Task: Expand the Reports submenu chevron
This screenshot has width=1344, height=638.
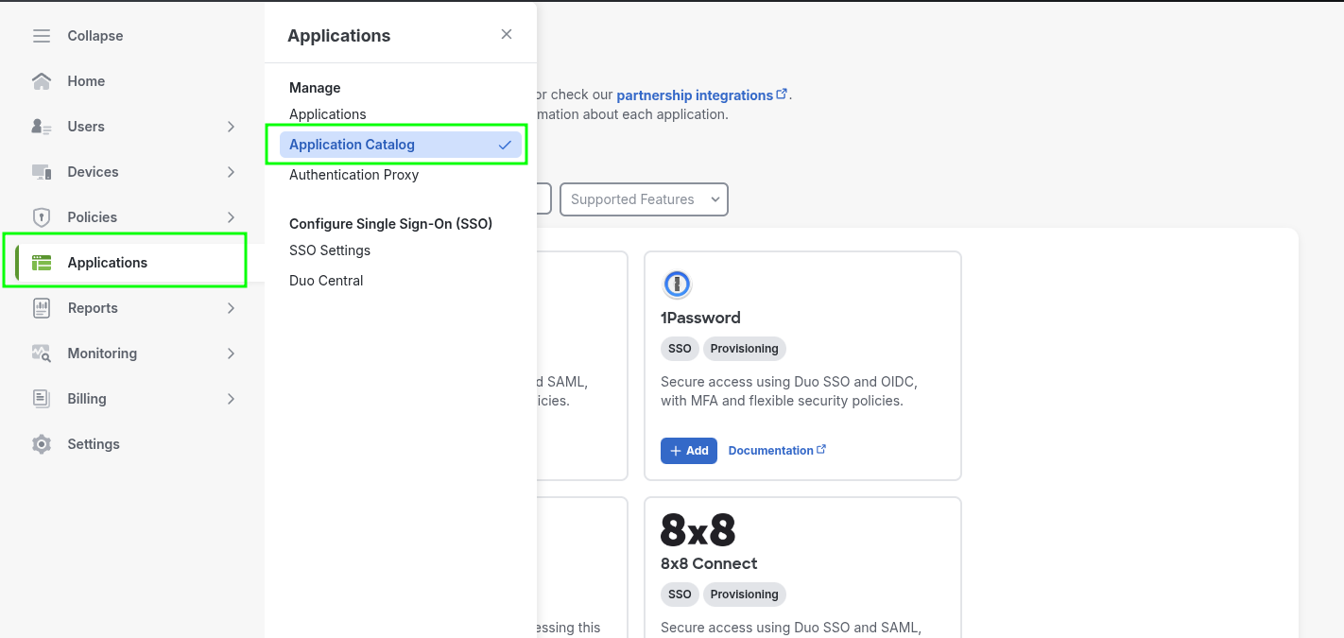Action: pos(231,308)
